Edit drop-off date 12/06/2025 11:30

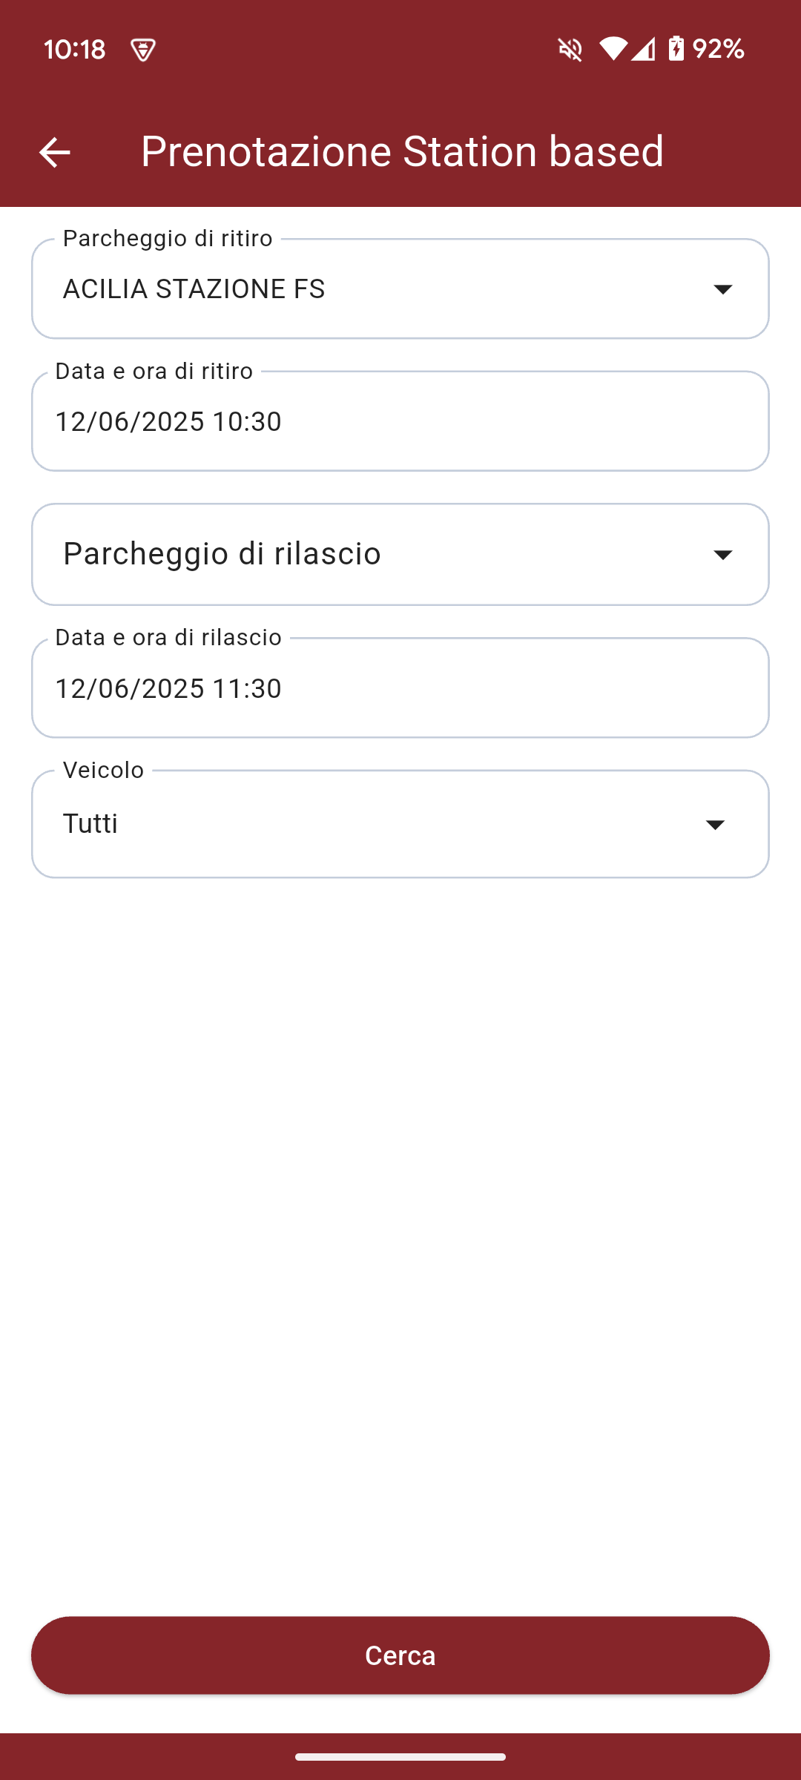(169, 688)
